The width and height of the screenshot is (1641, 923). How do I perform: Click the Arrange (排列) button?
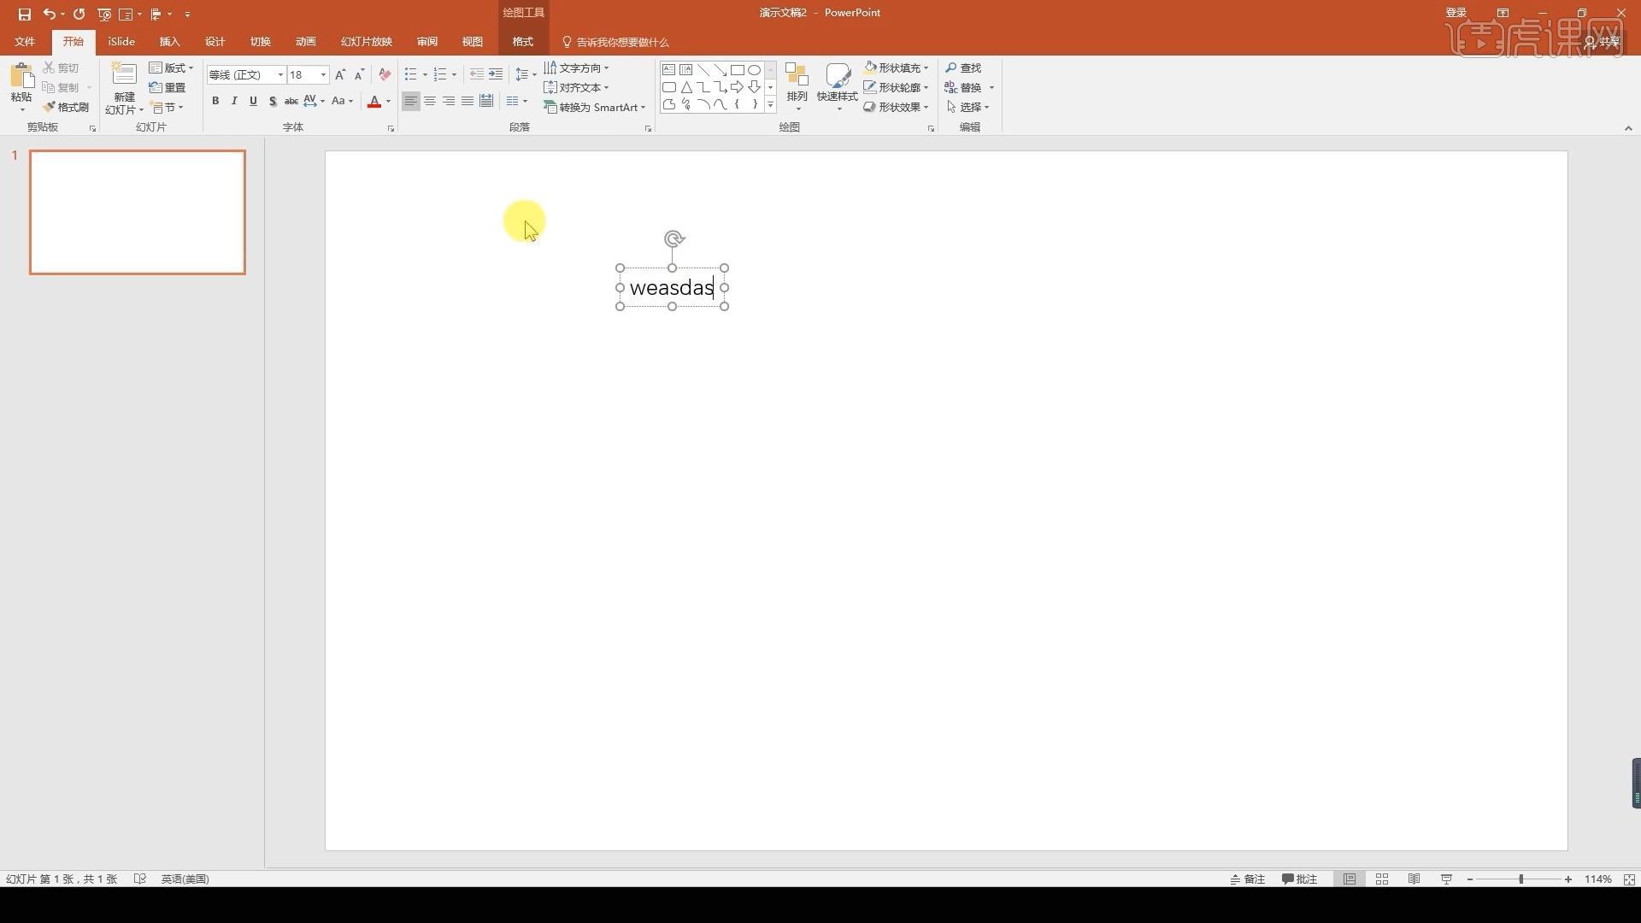[x=797, y=85]
